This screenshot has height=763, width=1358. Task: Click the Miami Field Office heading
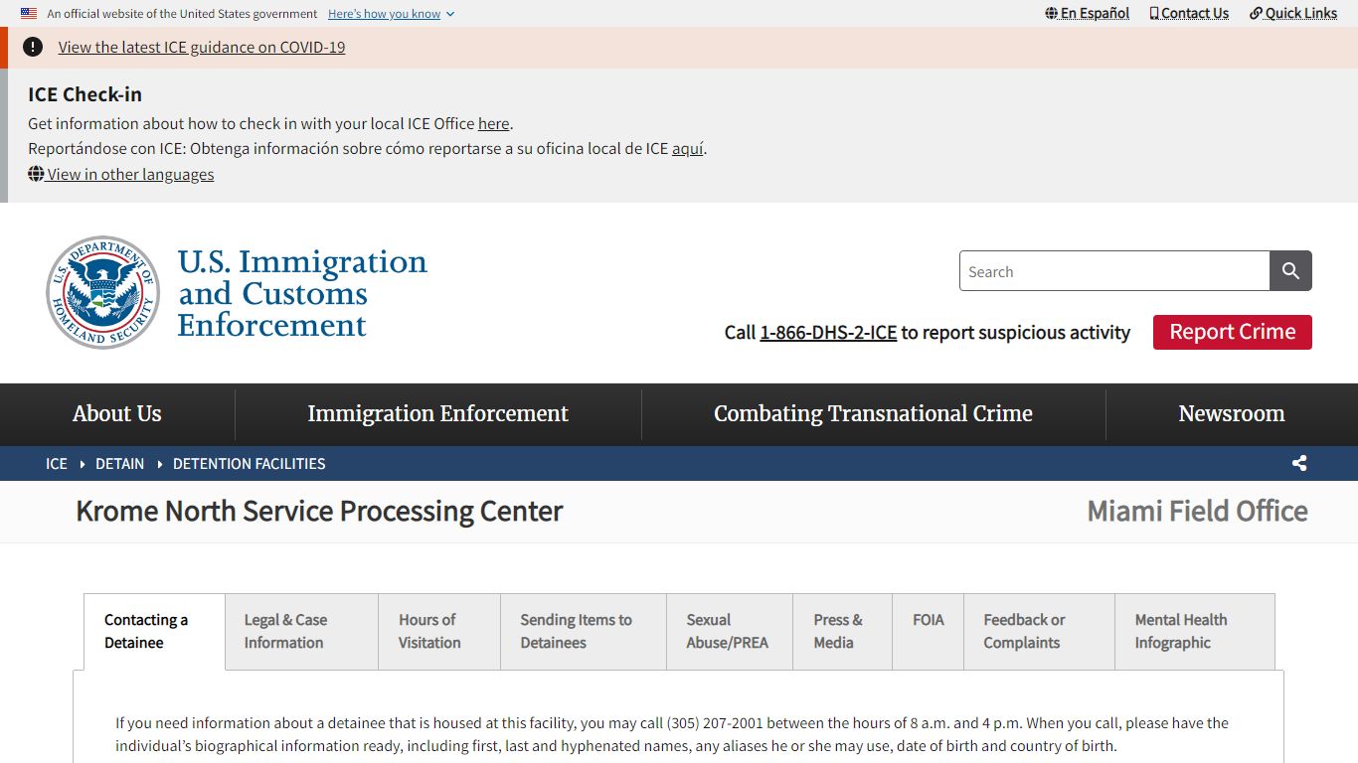[x=1197, y=511]
